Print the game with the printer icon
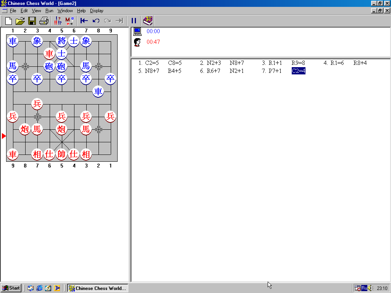The width and height of the screenshot is (391, 293). pyautogui.click(x=44, y=21)
